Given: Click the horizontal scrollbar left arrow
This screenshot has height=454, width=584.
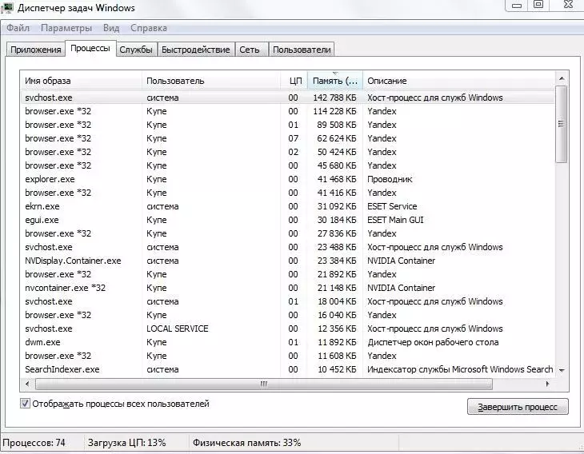Looking at the screenshot, I should (27, 384).
